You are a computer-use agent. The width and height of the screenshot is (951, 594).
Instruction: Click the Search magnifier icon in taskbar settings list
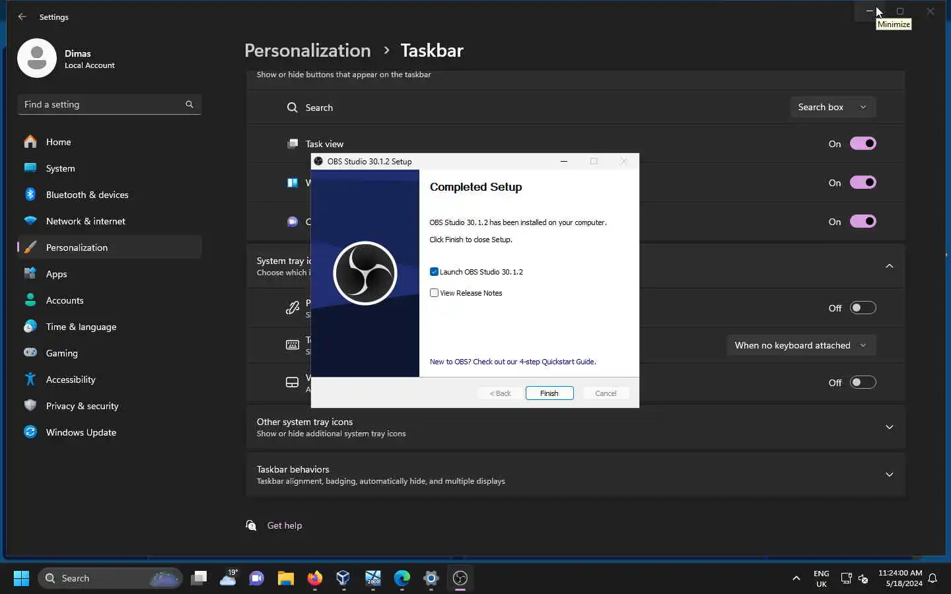pyautogui.click(x=292, y=107)
